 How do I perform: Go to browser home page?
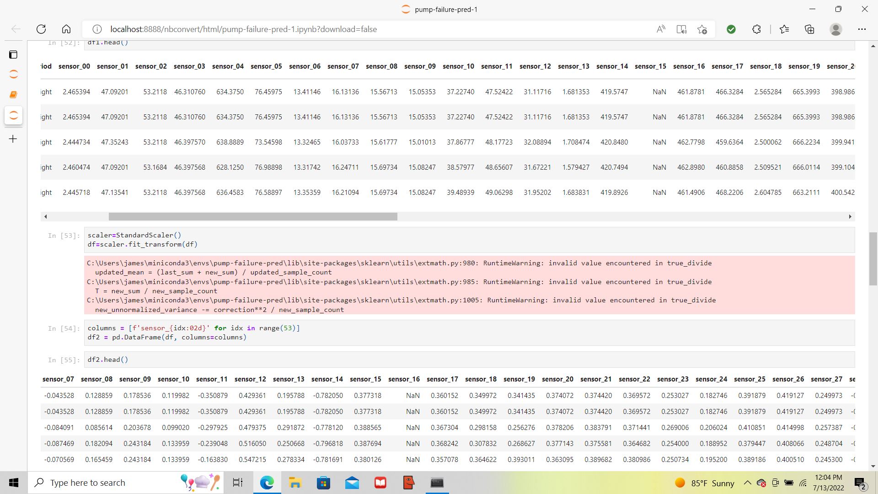pyautogui.click(x=66, y=29)
